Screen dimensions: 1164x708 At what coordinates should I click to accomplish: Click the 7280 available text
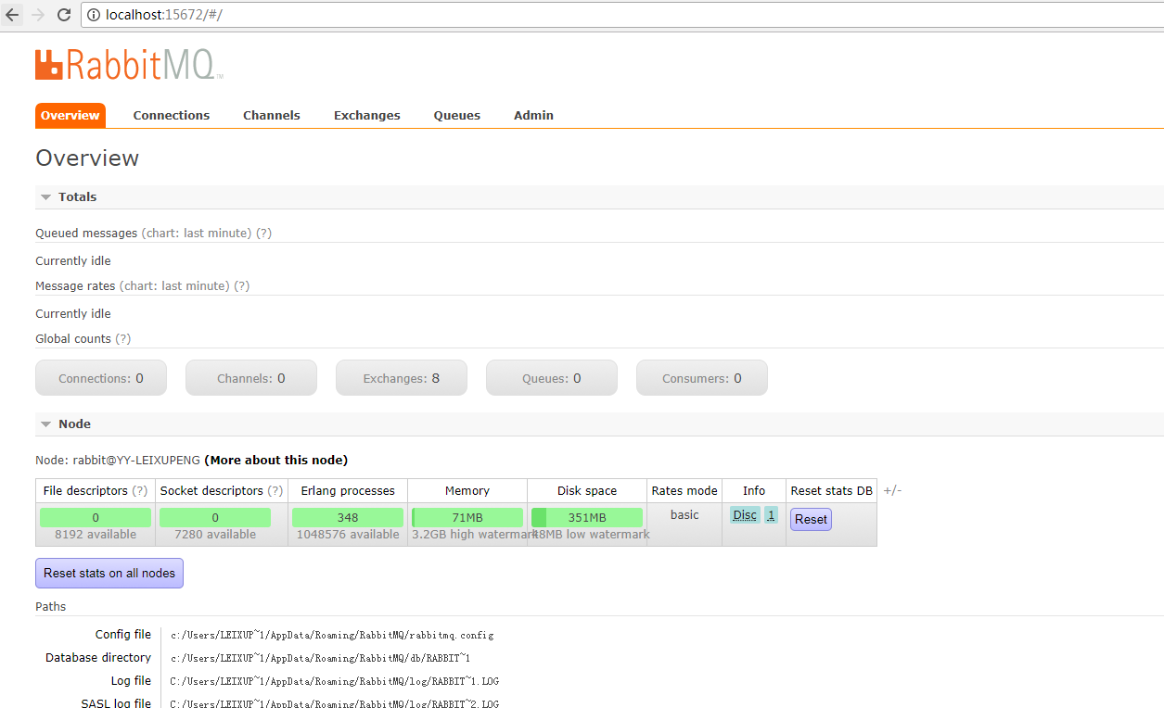[x=215, y=535]
